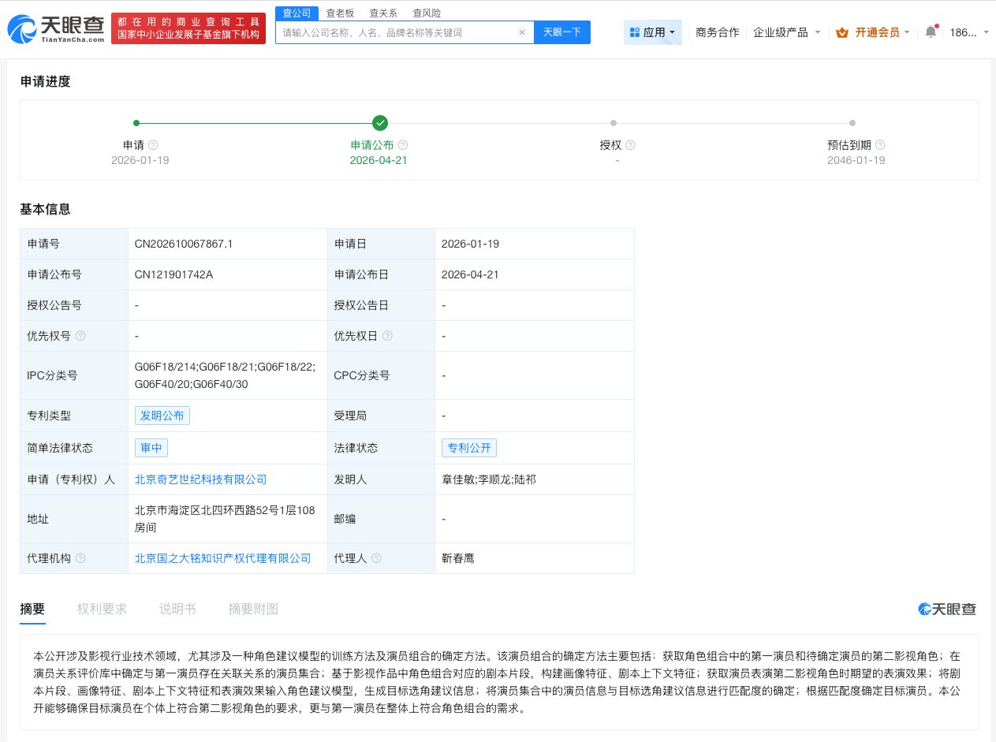This screenshot has height=742, width=996.
Task: Click the blue grid icon beside 应用
Action: point(636,32)
